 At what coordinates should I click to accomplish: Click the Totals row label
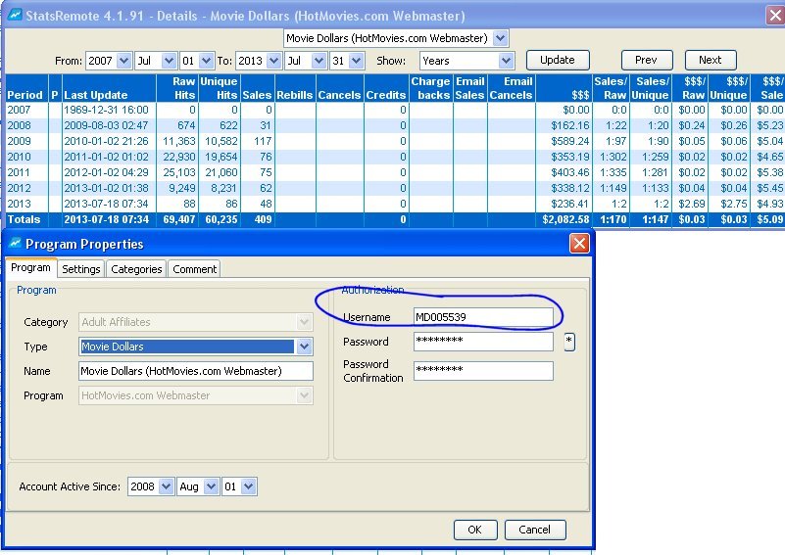[x=24, y=219]
